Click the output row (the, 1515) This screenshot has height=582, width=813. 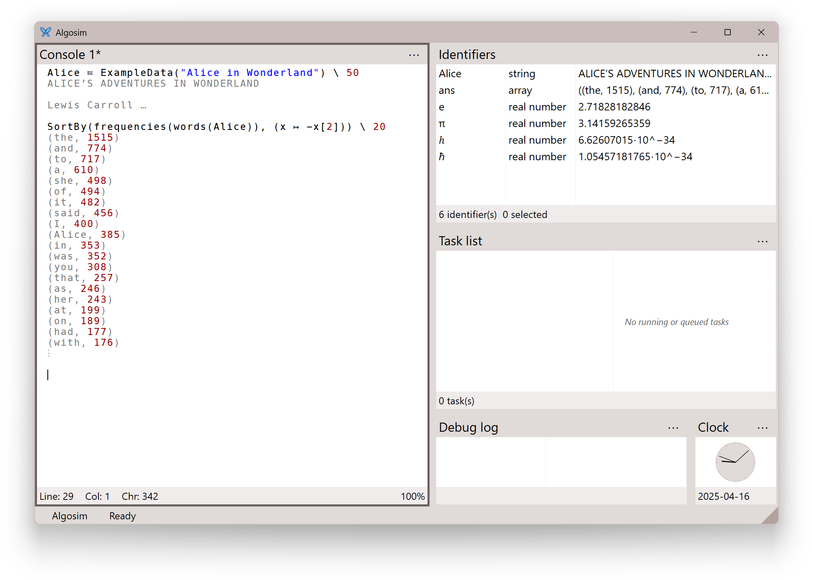[x=83, y=137]
